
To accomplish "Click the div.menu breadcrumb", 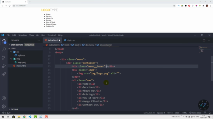I will pyautogui.click(x=90, y=45).
